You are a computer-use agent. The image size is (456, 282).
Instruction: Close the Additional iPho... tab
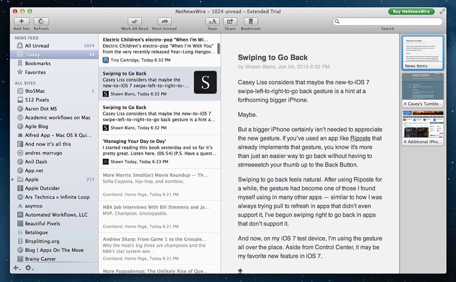[405, 142]
